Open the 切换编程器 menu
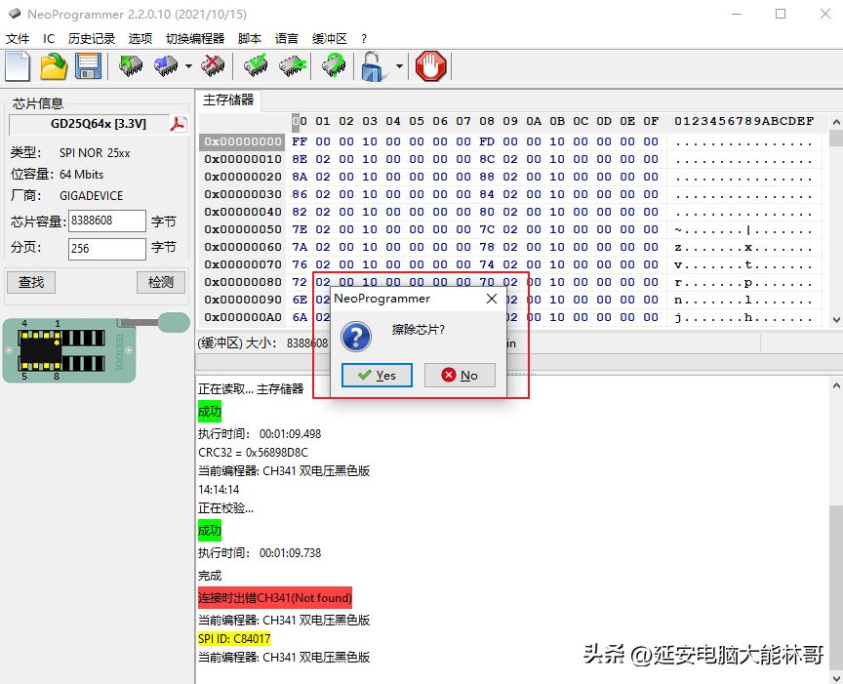Image resolution: width=843 pixels, height=684 pixels. (x=195, y=39)
